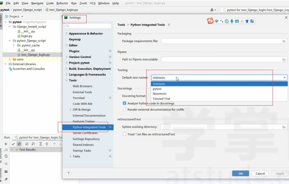This screenshot has width=289, height=184.
Task: Browse for Sphinx working directory folder icon
Action: pyautogui.click(x=284, y=127)
